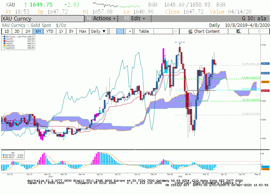Select the 1Y range tab
Image resolution: width=271 pixels, height=195 pixels.
click(61, 31)
